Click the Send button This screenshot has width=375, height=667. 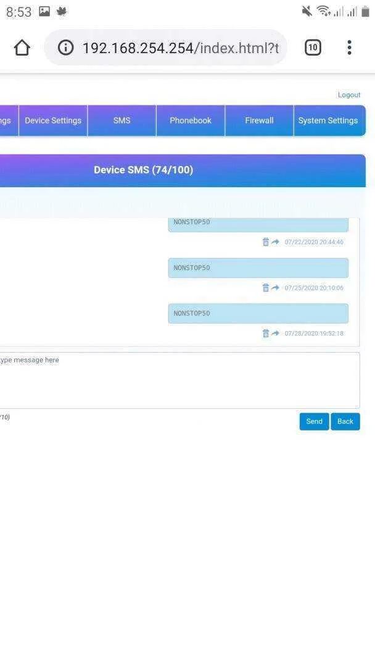click(x=315, y=422)
